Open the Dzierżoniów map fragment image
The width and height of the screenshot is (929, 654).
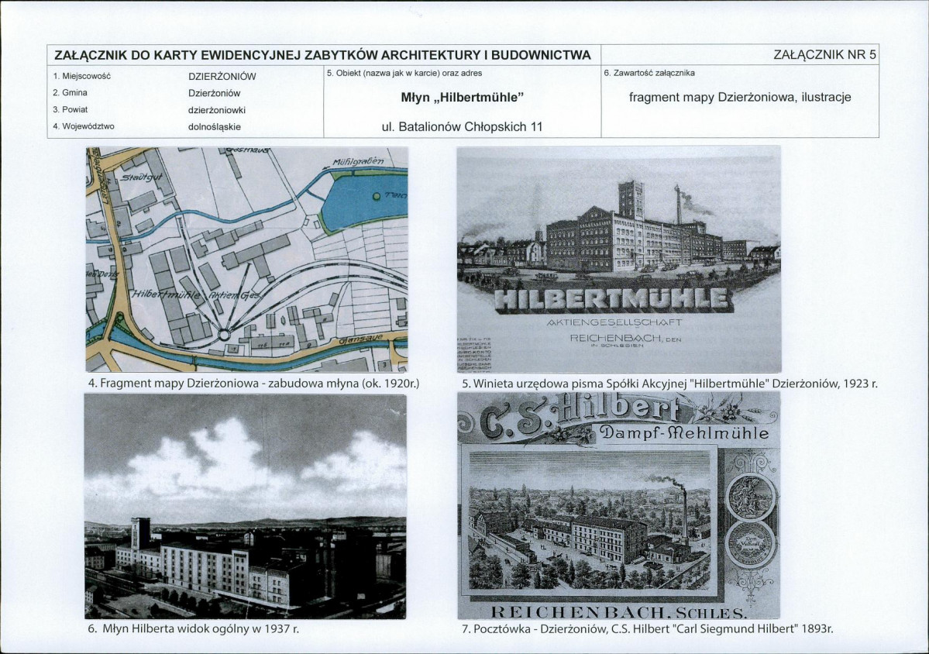pos(247,260)
